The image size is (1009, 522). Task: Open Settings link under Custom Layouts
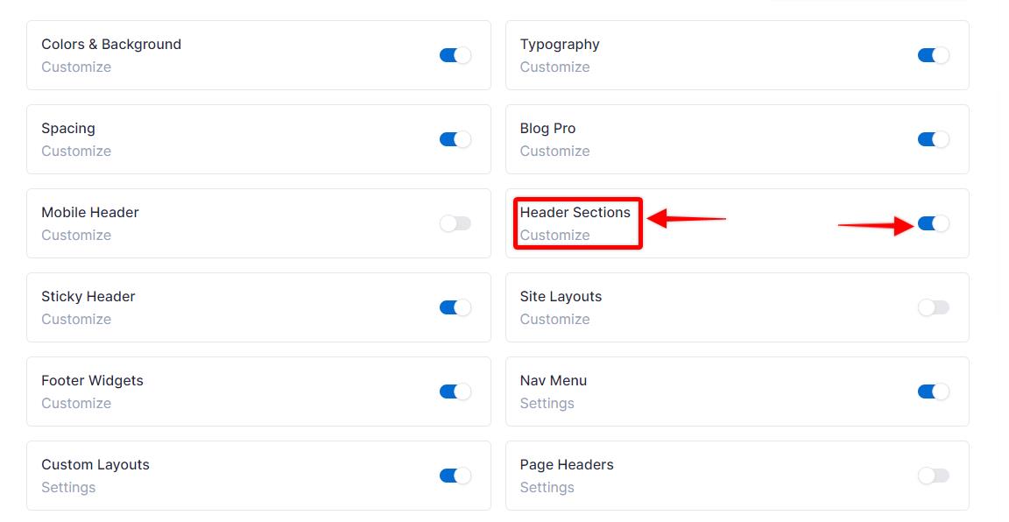[x=68, y=488]
